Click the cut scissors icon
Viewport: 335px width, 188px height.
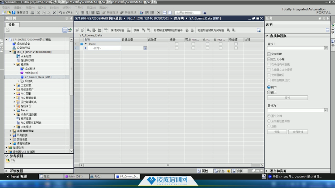pos(38,13)
